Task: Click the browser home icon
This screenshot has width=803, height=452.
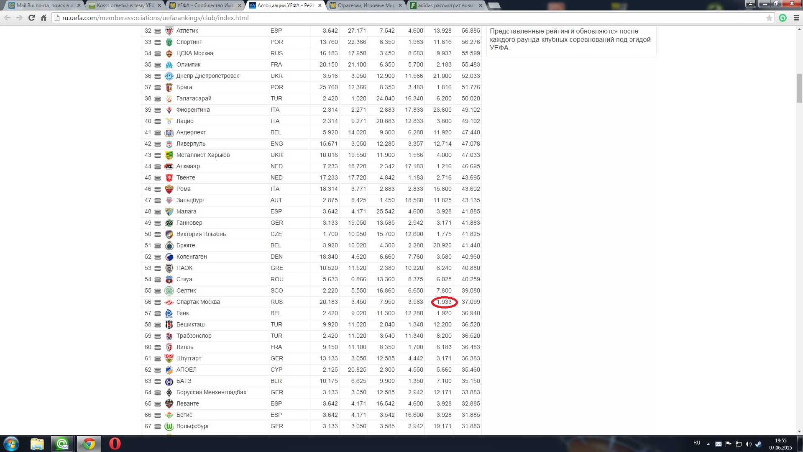Action: pos(43,18)
